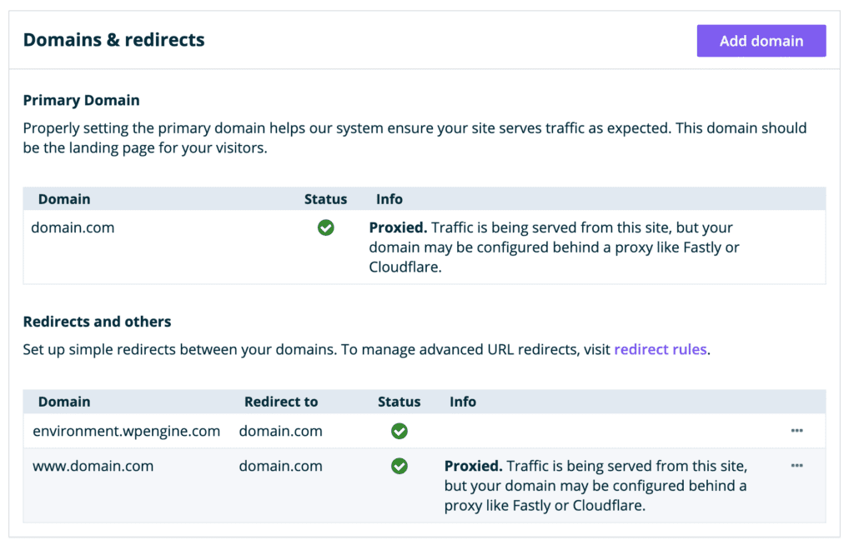Open options menu for environment.wpengine.com

(796, 431)
